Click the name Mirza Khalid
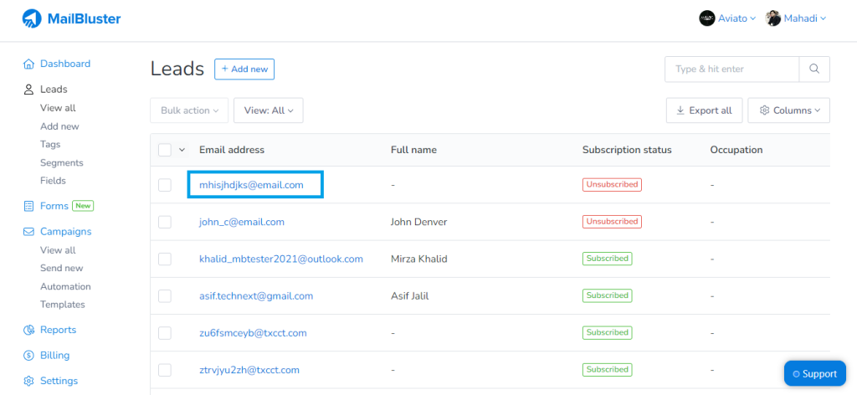Screen dimensions: 857x395 click(419, 259)
